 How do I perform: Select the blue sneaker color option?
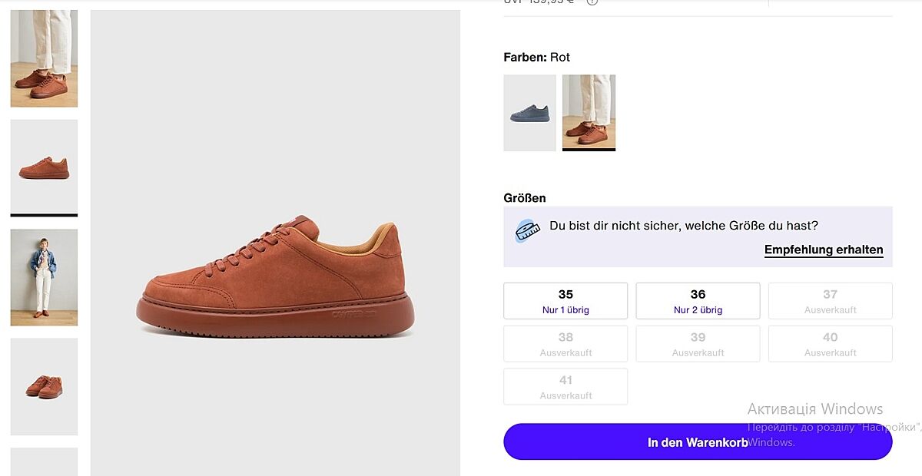tap(529, 113)
